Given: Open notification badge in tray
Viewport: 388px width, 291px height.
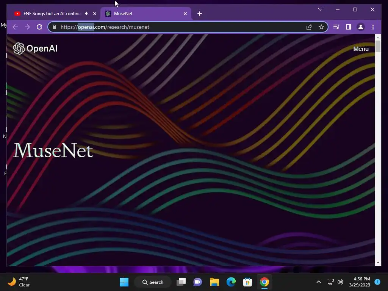Looking at the screenshot, I should click(377, 282).
